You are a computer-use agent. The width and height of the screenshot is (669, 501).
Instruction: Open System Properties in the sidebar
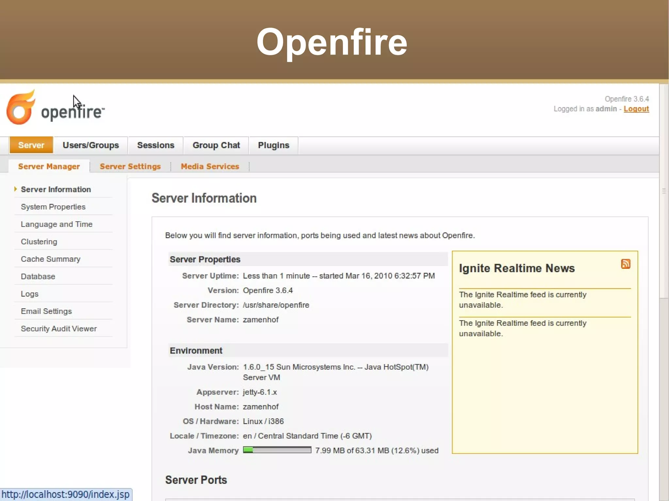53,207
